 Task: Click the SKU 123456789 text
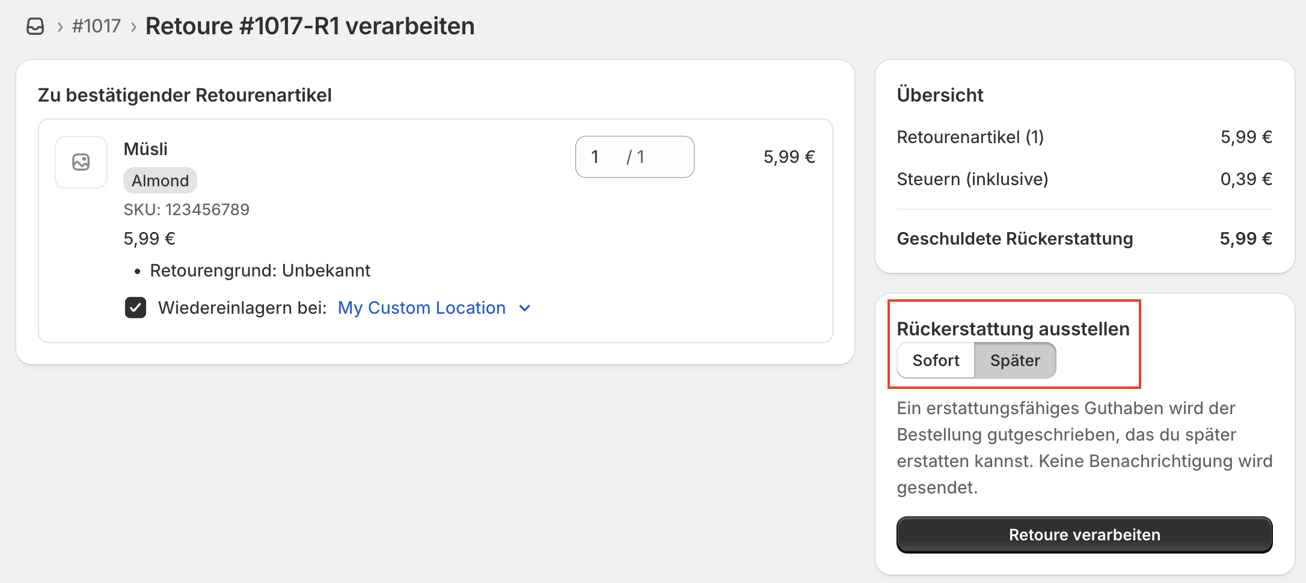point(186,210)
